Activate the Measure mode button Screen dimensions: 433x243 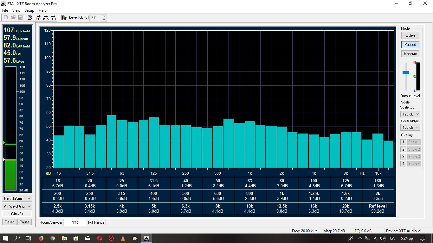[410, 54]
